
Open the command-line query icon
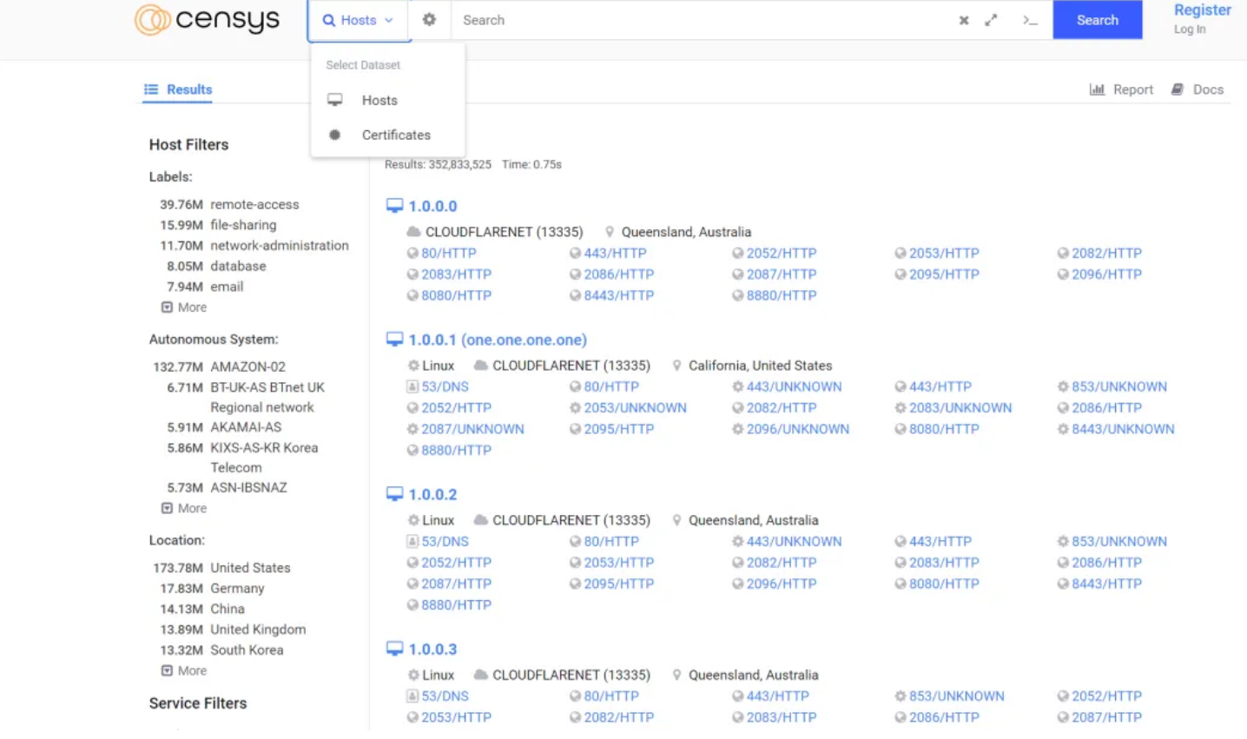(x=1030, y=20)
